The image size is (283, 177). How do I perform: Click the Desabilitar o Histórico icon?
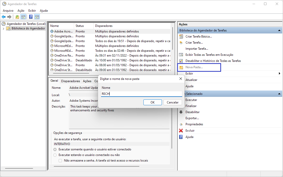[x=181, y=61]
